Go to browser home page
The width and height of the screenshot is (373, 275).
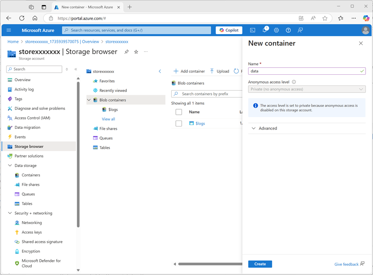(x=35, y=18)
